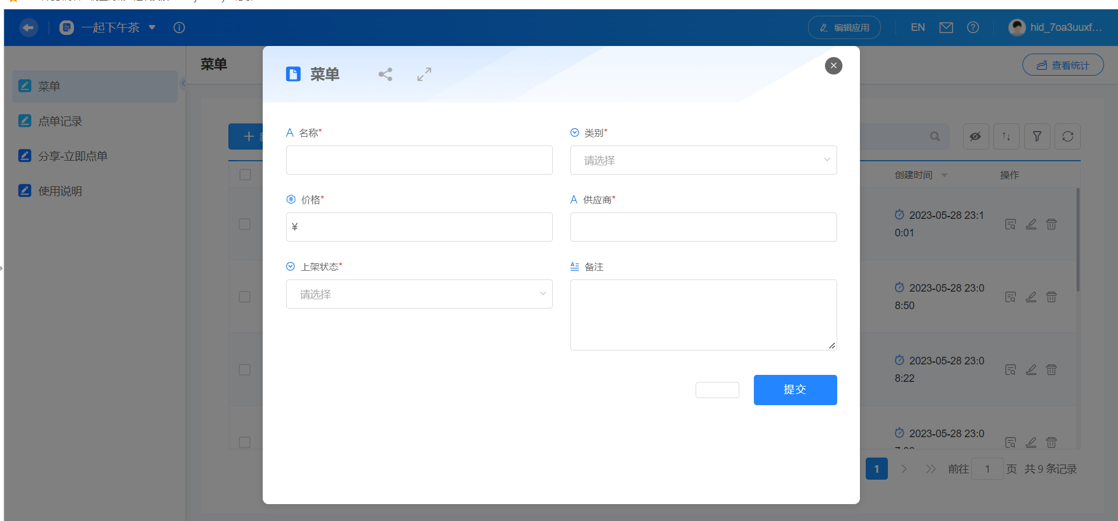Open the 类别 dropdown
1118x521 pixels.
tap(703, 160)
